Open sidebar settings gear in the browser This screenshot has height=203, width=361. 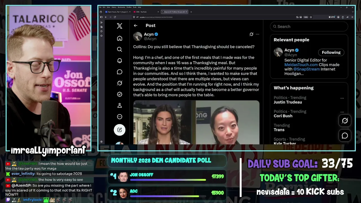101,142
